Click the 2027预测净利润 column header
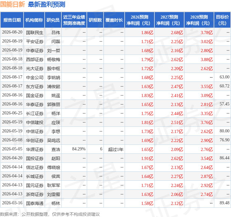This screenshot has width=231, height=217. [x=169, y=20]
